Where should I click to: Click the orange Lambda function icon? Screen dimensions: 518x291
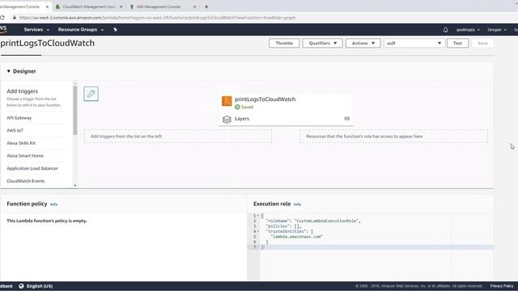point(227,101)
